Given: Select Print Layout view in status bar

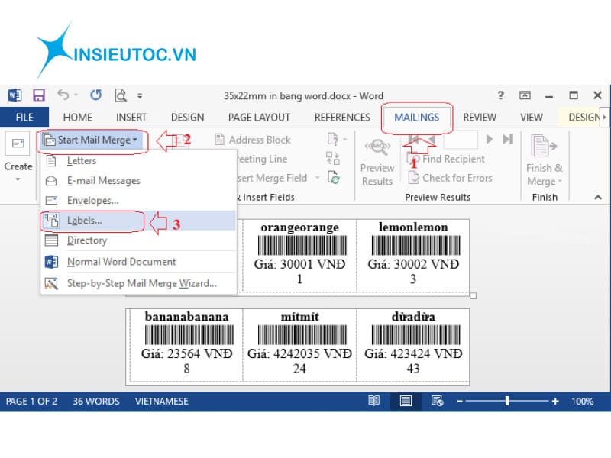Looking at the screenshot, I should tap(406, 401).
